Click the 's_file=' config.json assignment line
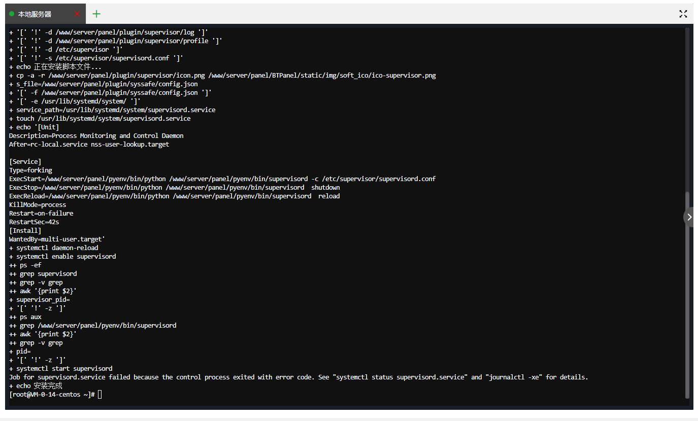 coord(104,84)
